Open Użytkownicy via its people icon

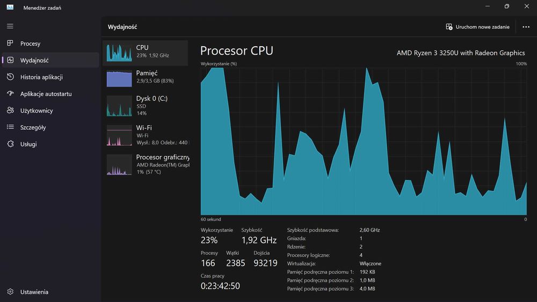pos(10,111)
